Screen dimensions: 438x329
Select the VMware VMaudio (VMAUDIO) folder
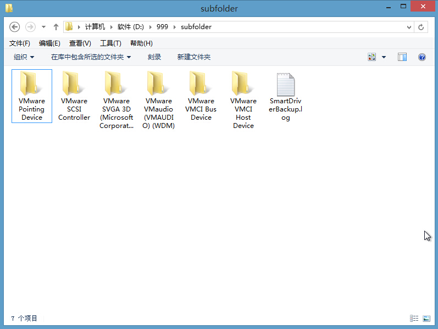159,100
